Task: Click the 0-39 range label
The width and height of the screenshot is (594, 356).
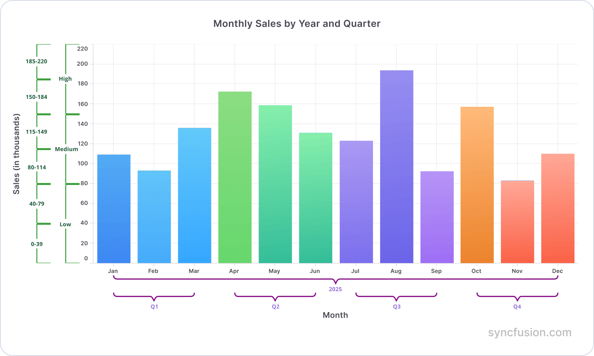Action: tap(37, 244)
